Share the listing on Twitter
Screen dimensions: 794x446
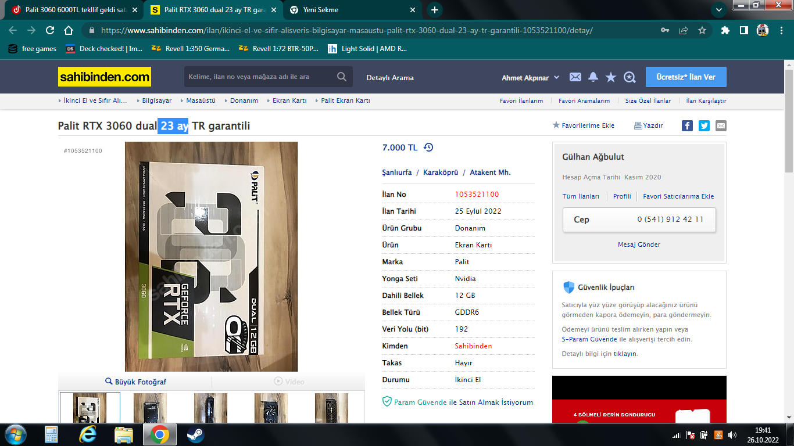[x=704, y=125]
